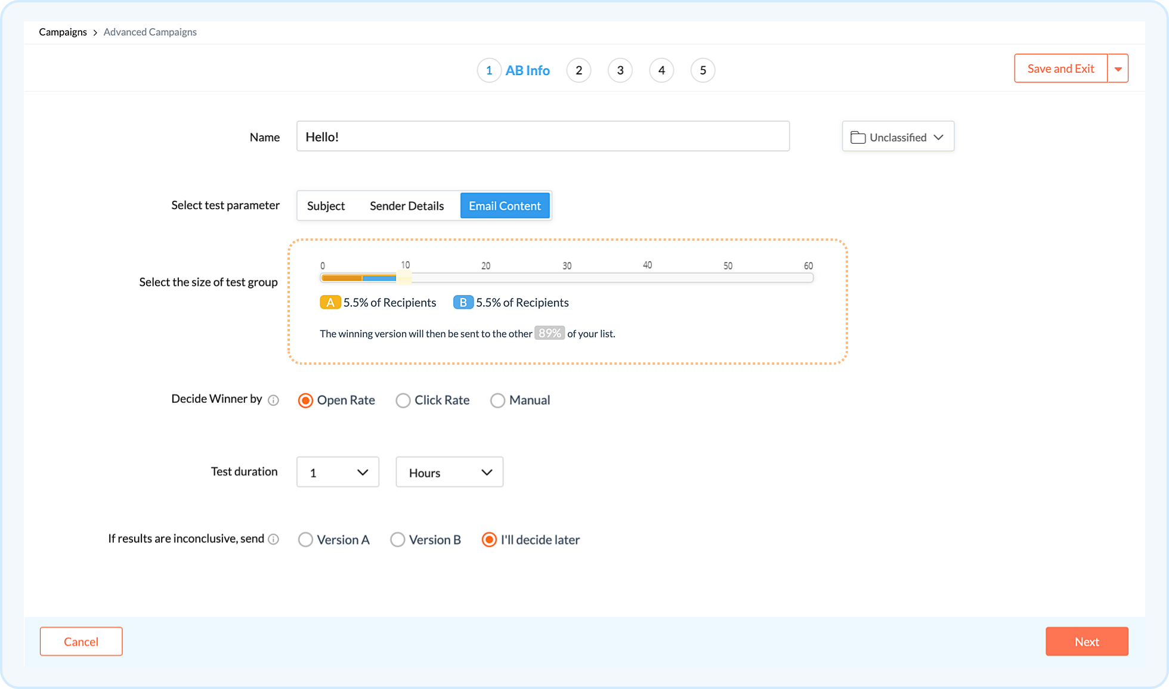Select Version A for inconclusive results
The height and width of the screenshot is (689, 1169).
[x=305, y=540]
